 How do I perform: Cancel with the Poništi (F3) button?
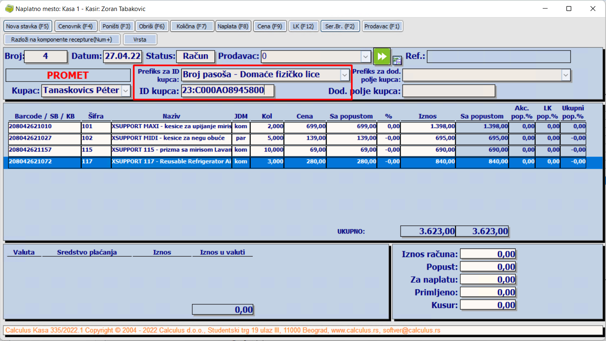116,26
